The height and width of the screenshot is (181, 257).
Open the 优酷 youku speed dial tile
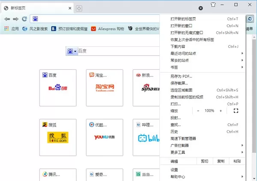click(x=105, y=137)
